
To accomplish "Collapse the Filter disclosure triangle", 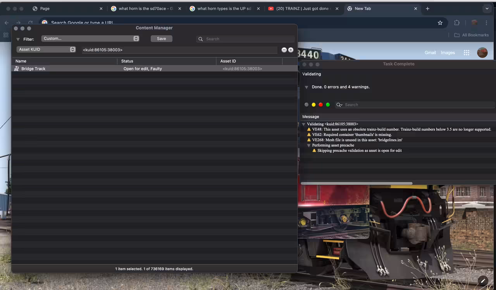I will coord(18,39).
